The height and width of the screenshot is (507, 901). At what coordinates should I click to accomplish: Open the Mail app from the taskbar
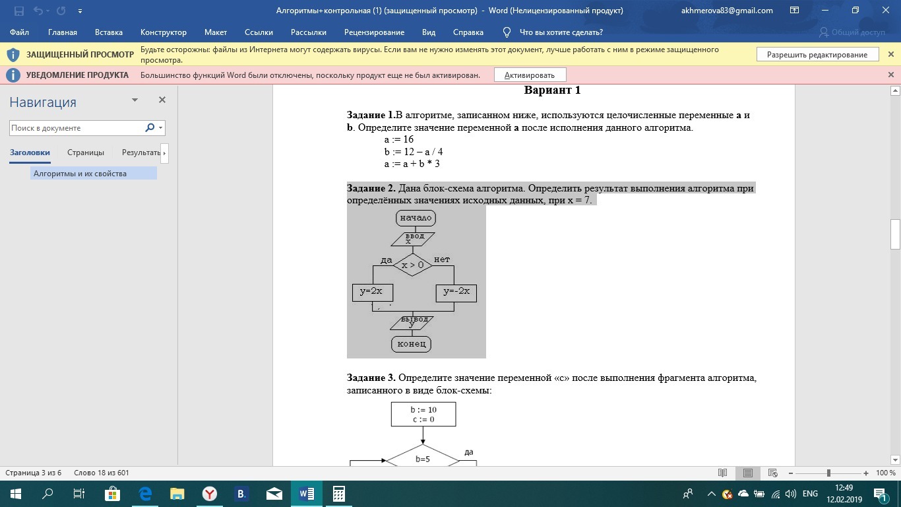click(x=274, y=494)
